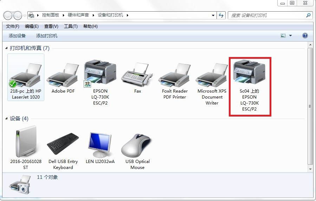The height and width of the screenshot is (201, 316).
Task: Collapse the 设备 (4) group
Action: (x=6, y=119)
